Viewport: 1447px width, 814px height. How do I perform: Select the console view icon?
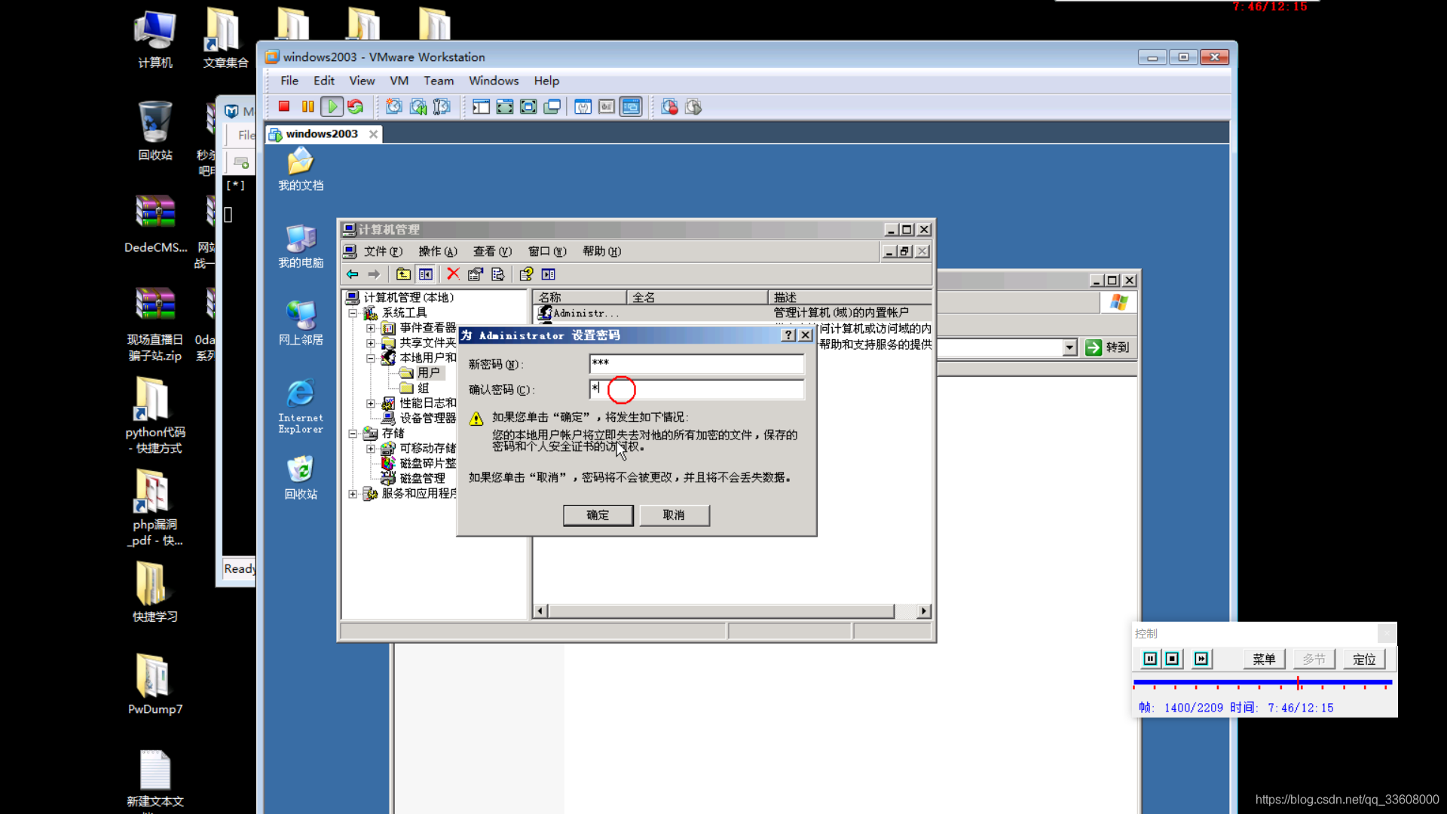tap(631, 107)
